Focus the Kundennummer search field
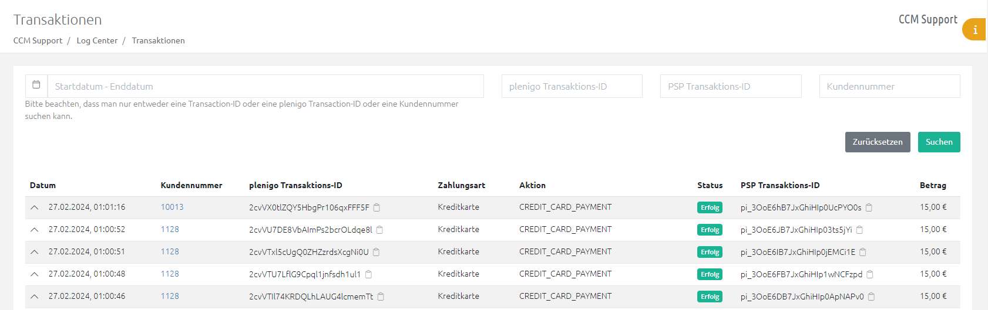Viewport: 988px width, 310px height. pyautogui.click(x=889, y=86)
